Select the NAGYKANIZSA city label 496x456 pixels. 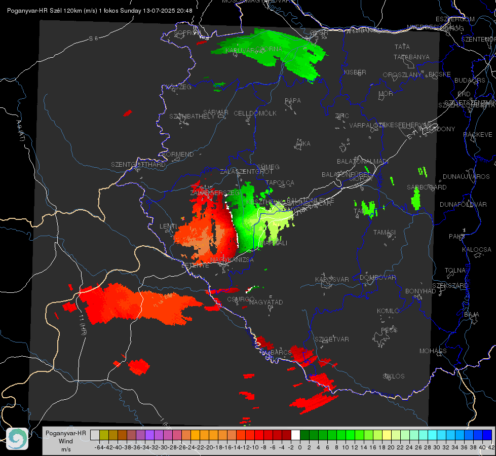[x=232, y=259]
